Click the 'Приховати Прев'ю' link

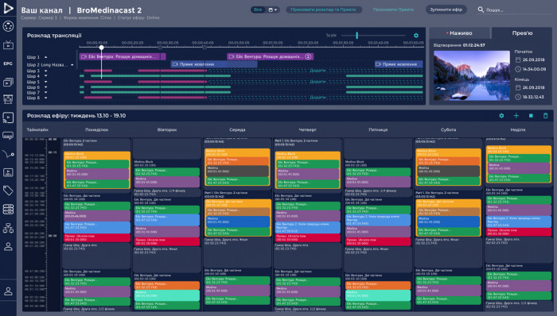point(393,10)
